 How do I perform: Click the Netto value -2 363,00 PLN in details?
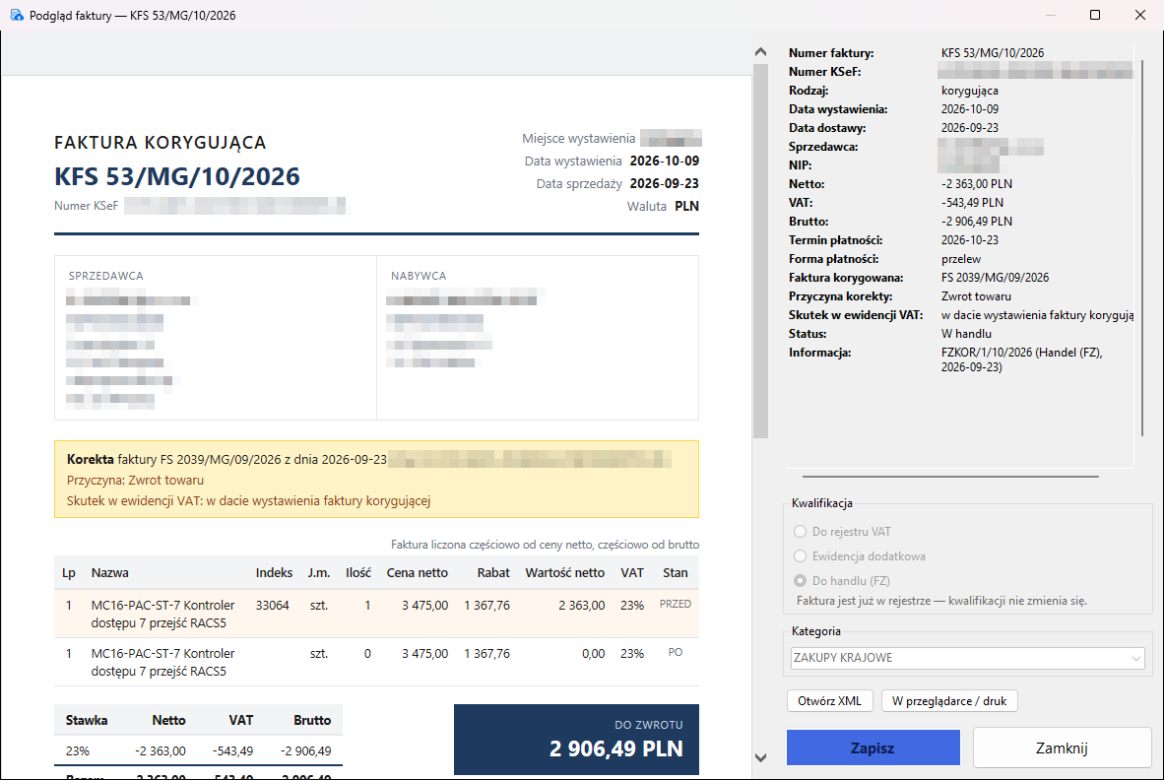976,184
